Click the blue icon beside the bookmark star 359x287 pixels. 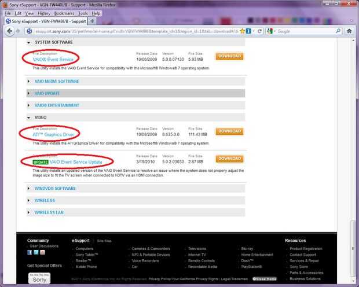(248, 31)
